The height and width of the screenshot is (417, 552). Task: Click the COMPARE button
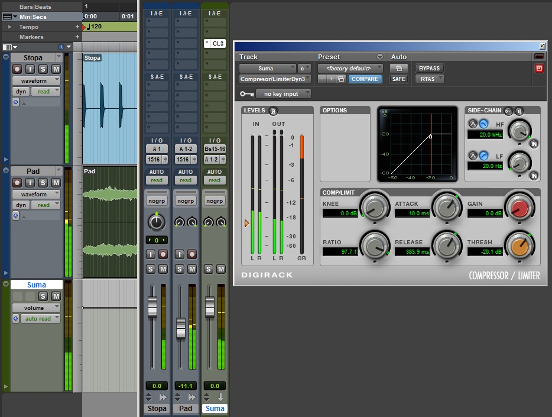coord(365,79)
